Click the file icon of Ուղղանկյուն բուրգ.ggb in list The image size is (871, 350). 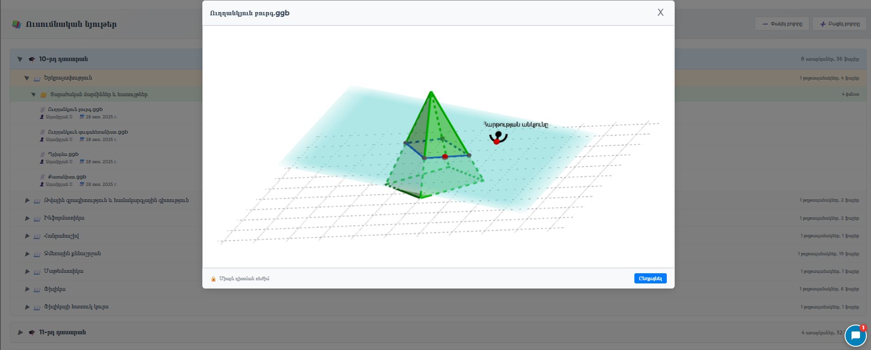coord(43,110)
